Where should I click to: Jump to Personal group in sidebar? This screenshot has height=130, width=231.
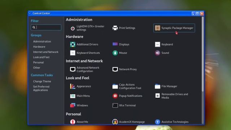pos(39,62)
